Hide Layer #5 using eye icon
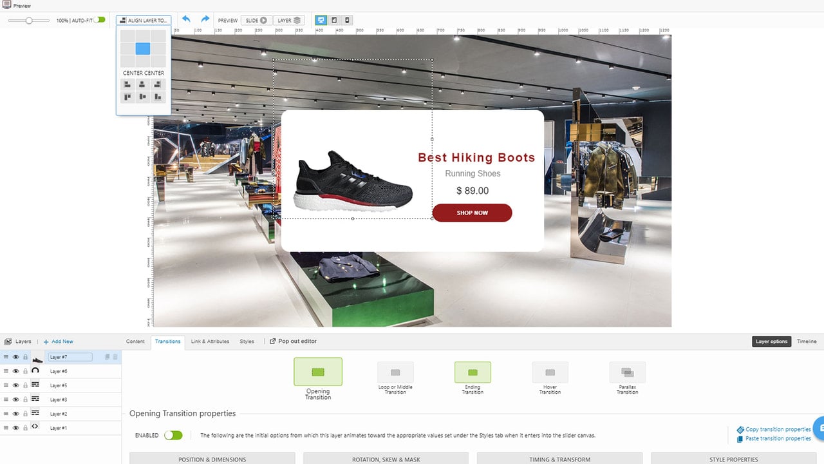This screenshot has width=824, height=464. (x=16, y=385)
